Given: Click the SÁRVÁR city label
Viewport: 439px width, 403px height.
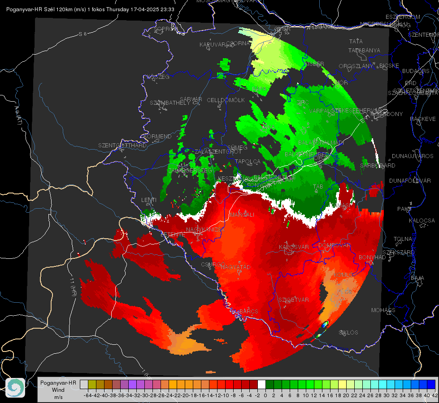Looking at the screenshot, I should point(191,99).
